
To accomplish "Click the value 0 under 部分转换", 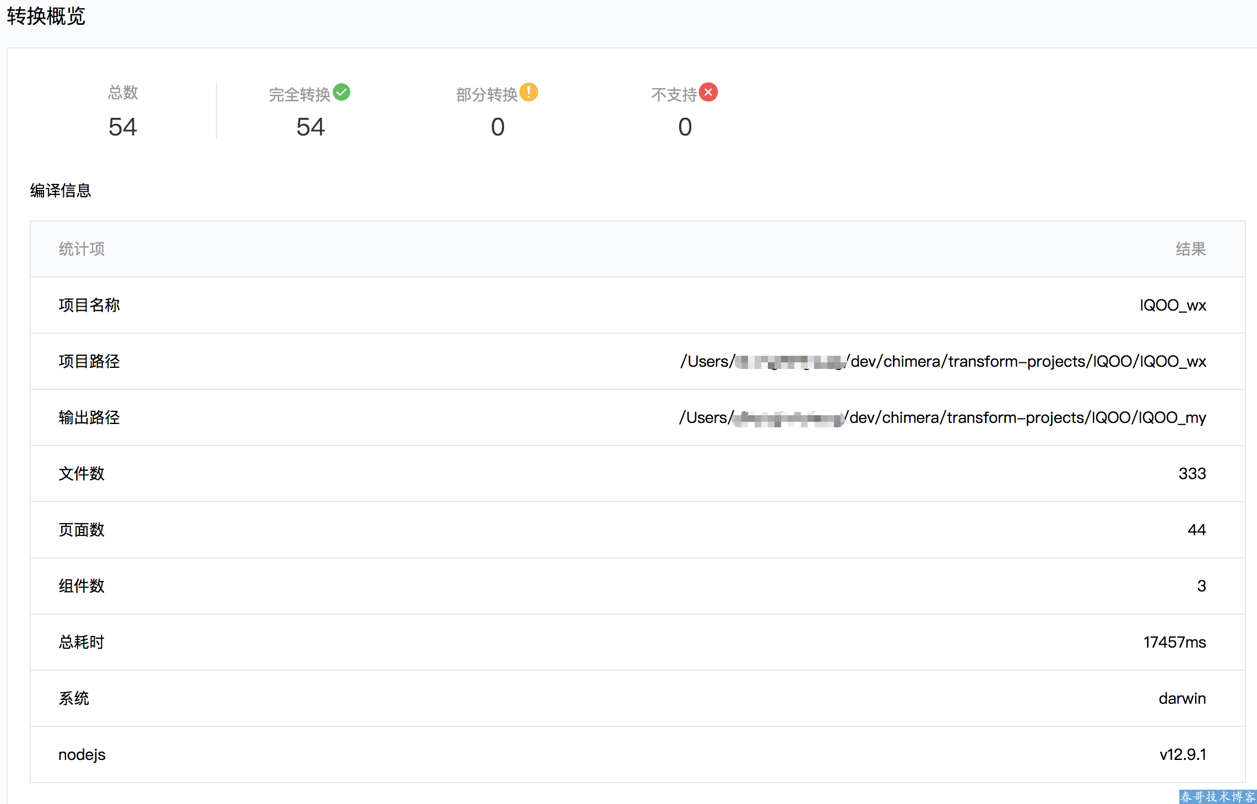I will tap(498, 127).
